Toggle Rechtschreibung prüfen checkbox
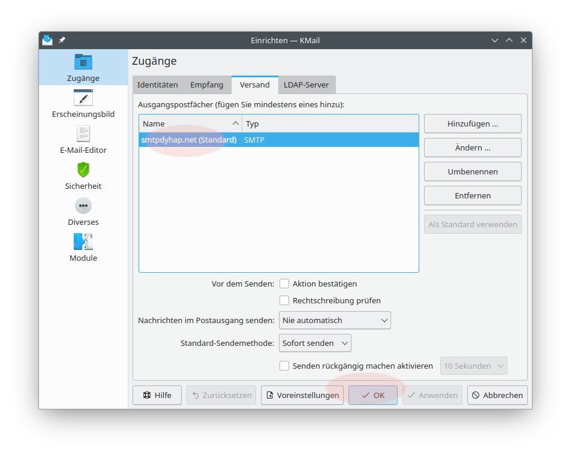The width and height of the screenshot is (571, 455). (x=285, y=300)
